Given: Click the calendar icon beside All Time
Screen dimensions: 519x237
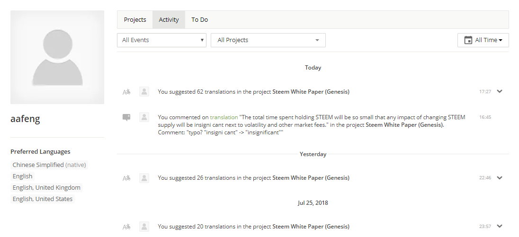Looking at the screenshot, I should (x=468, y=40).
